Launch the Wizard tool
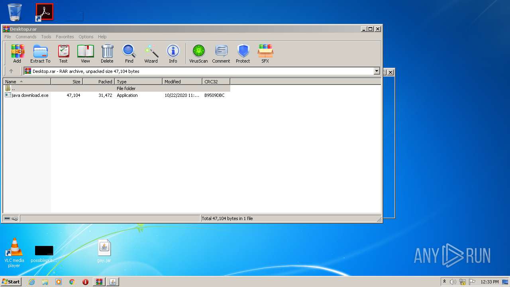 pyautogui.click(x=151, y=54)
